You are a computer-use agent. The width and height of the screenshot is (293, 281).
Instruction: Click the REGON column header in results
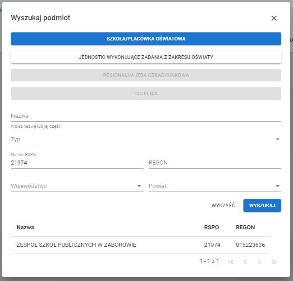pyautogui.click(x=245, y=227)
